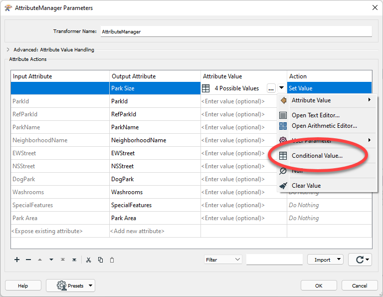Move row to bottom of list
The image size is (383, 297).
tap(74, 260)
